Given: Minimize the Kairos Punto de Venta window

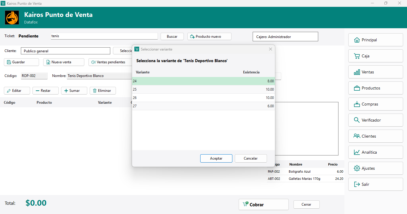Looking at the screenshot, I should 372,3.
